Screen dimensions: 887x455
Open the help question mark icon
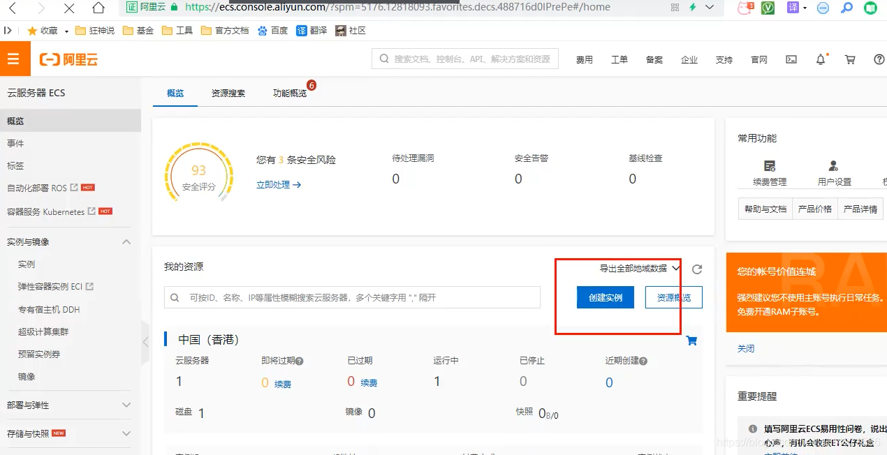pyautogui.click(x=879, y=59)
